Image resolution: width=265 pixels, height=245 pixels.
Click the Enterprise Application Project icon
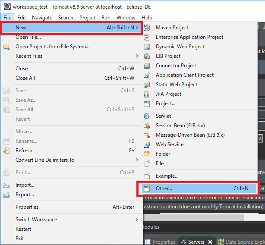tap(147, 37)
